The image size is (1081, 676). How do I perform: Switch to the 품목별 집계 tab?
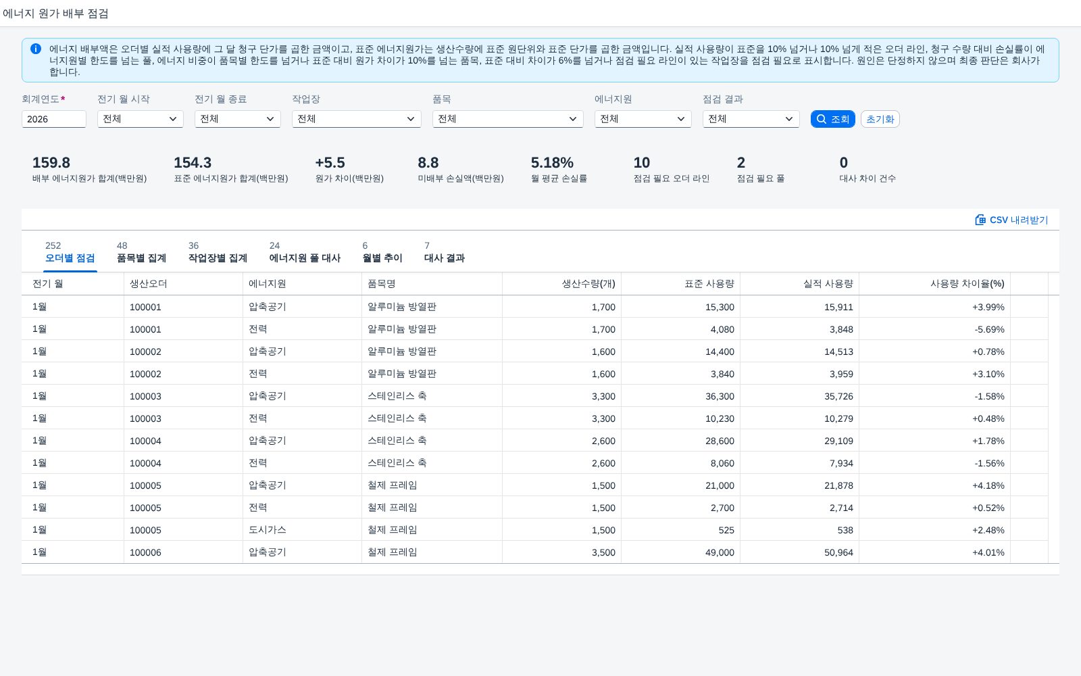click(x=141, y=252)
